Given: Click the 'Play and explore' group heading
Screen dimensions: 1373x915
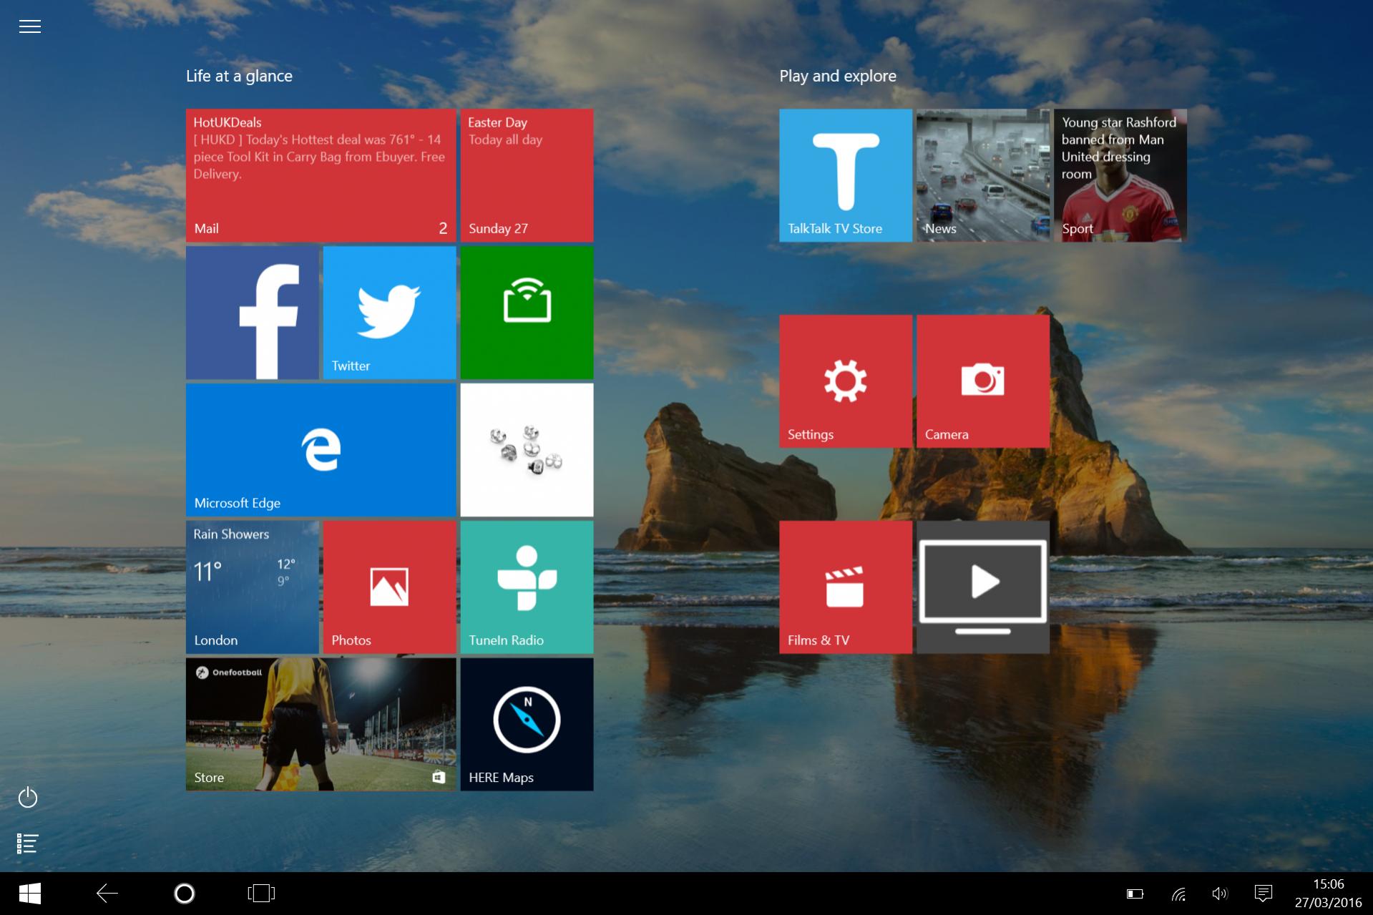Looking at the screenshot, I should click(838, 76).
